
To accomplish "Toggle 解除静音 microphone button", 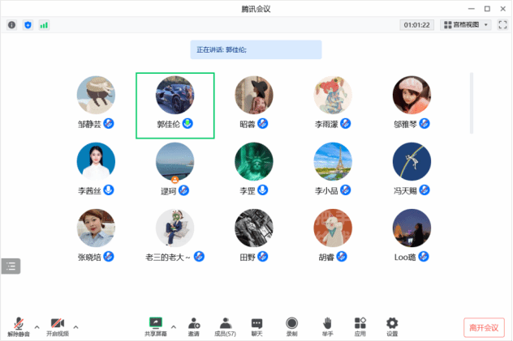I will tap(19, 326).
